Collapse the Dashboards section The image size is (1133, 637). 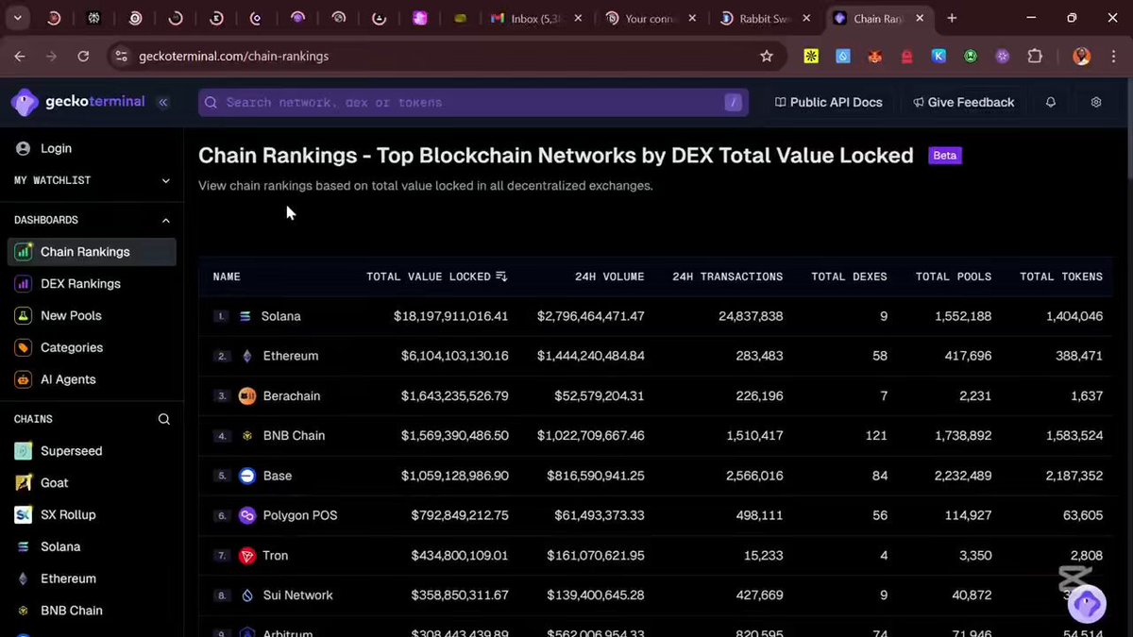92,220
